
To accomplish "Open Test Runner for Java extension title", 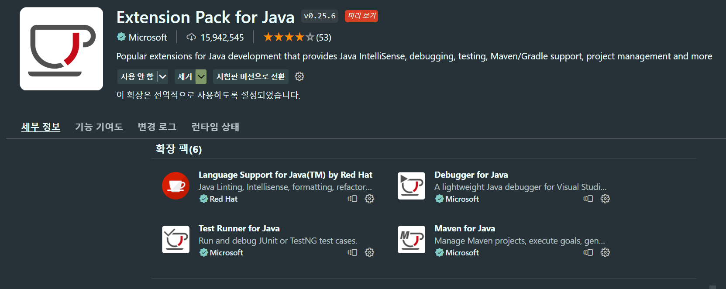I will 239,228.
